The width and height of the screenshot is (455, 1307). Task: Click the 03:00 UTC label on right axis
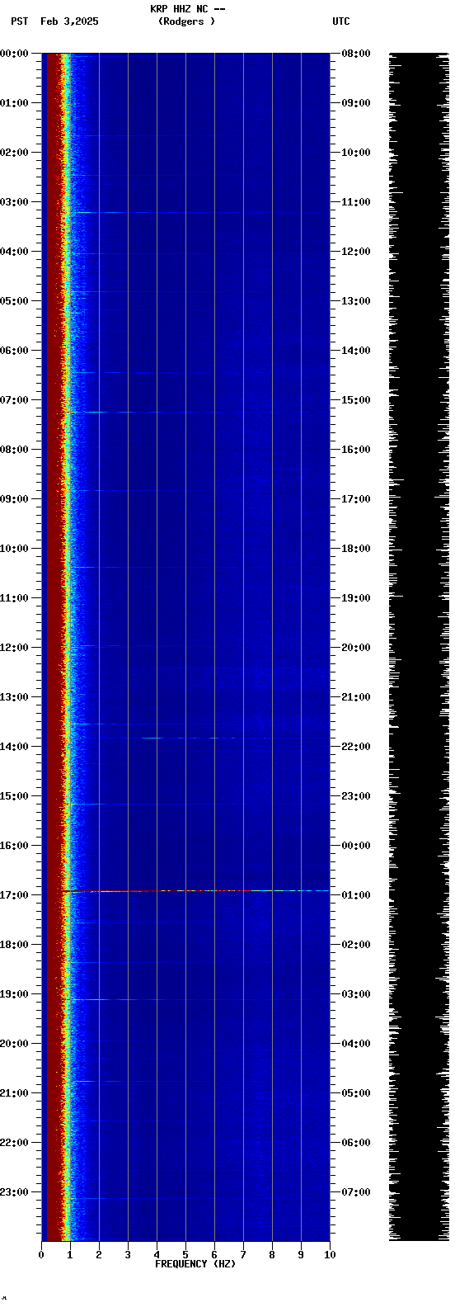point(355,994)
